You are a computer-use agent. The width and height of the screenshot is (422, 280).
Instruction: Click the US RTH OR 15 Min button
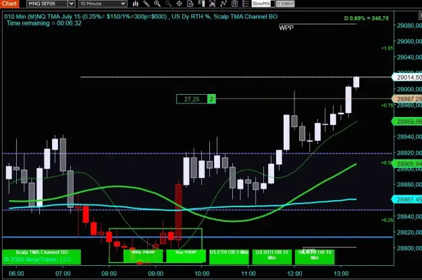272,256
